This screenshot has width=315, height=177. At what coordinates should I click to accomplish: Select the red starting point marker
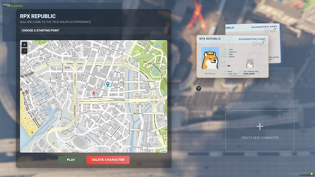94,94
